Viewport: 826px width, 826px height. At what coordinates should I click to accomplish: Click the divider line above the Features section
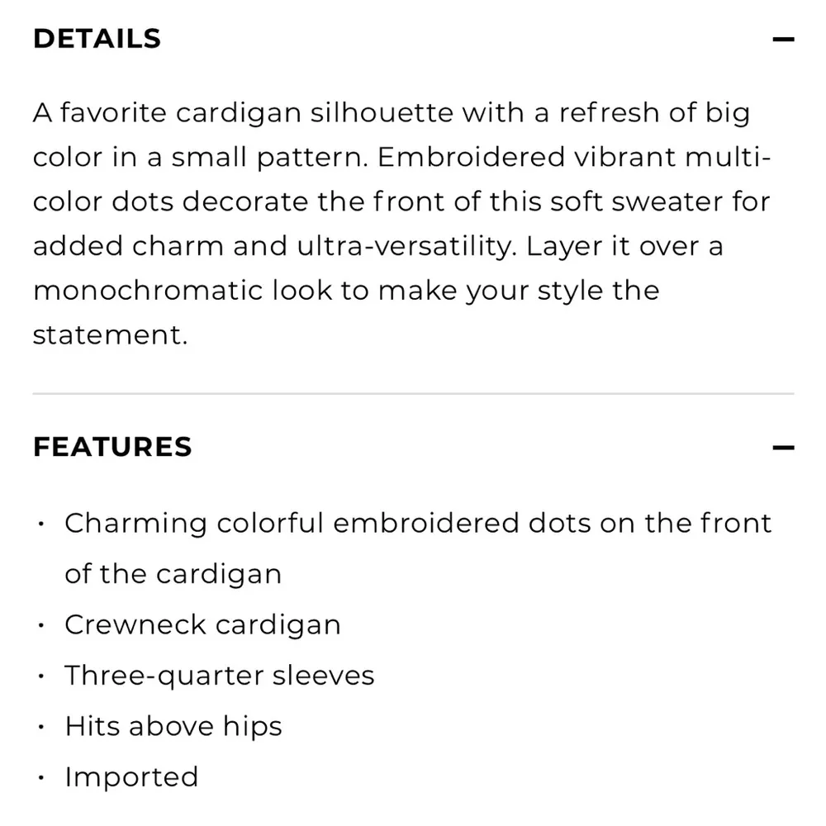(x=413, y=394)
